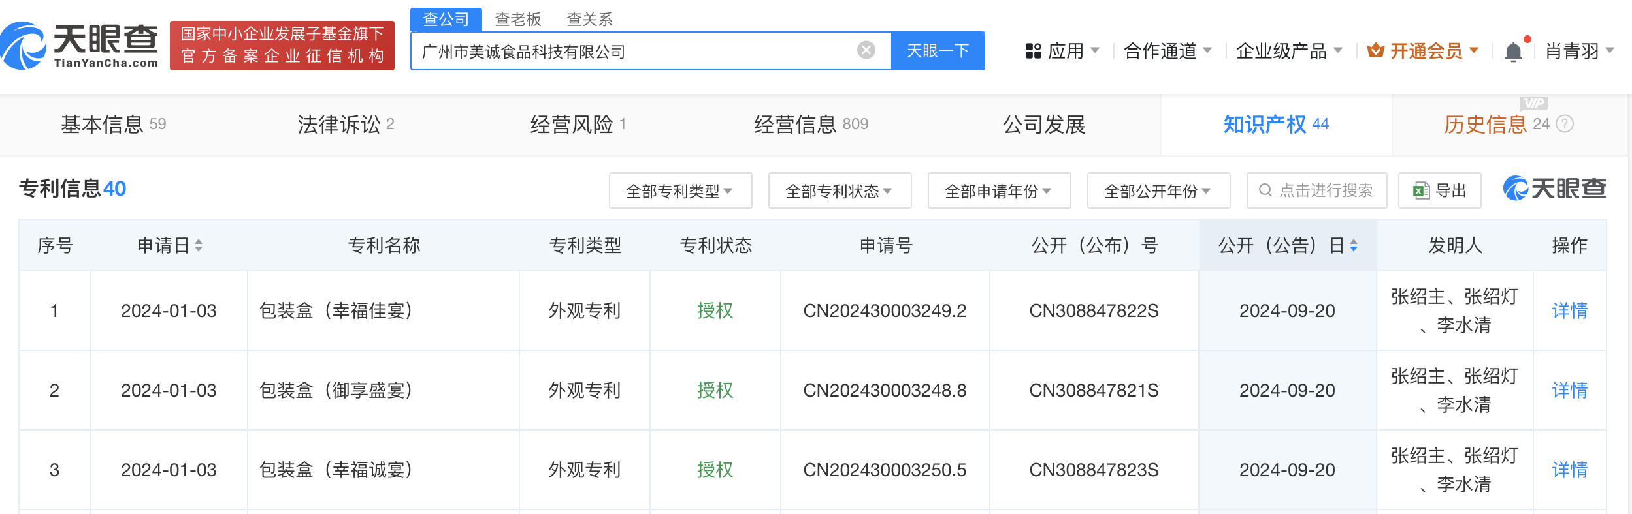This screenshot has height=514, width=1632.
Task: Sort by publication date
Action: 1354,245
